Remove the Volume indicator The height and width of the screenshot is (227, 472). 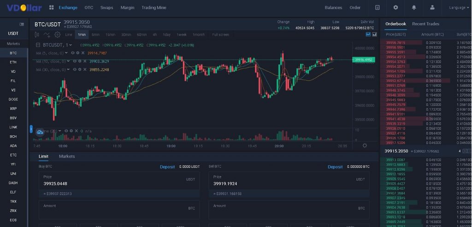click(x=76, y=131)
